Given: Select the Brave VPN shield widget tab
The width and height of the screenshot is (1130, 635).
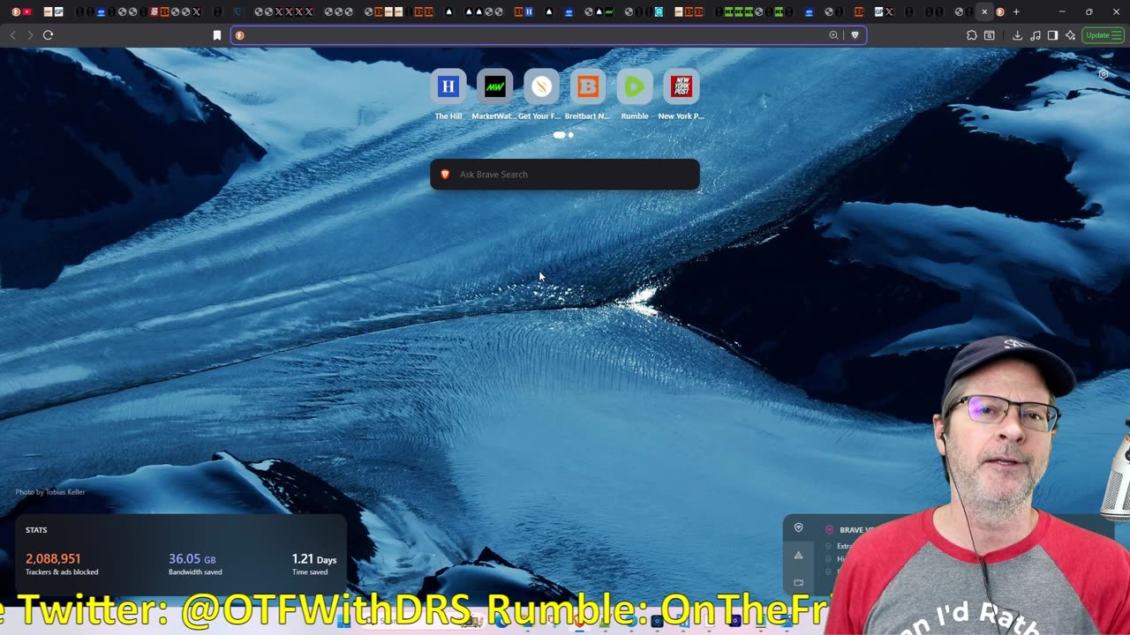Looking at the screenshot, I should [x=798, y=528].
